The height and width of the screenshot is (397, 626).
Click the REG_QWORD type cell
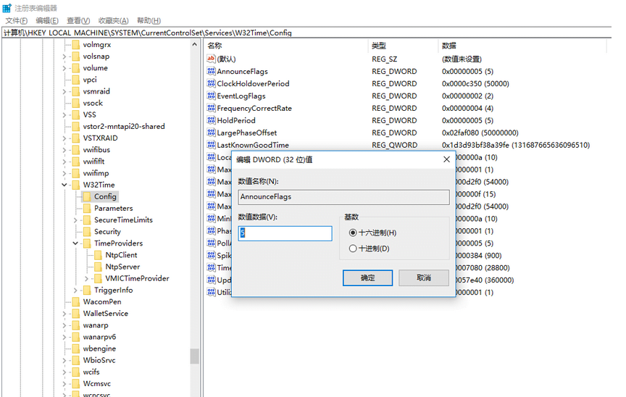click(x=394, y=145)
